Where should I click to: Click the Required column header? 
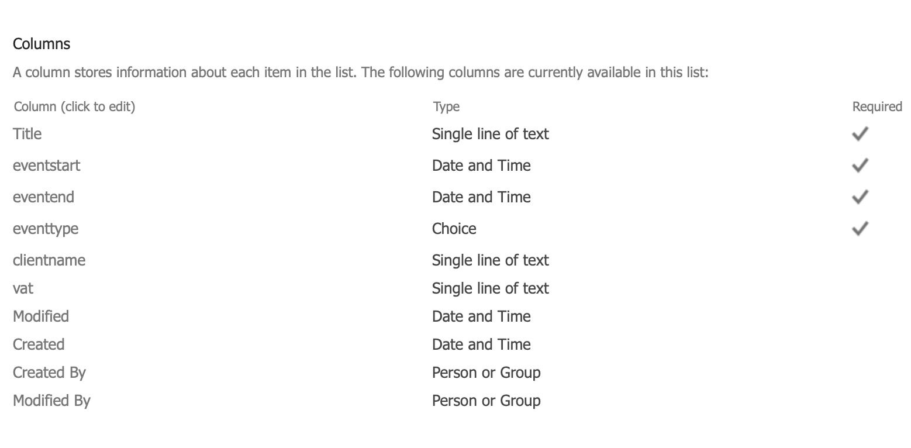(877, 106)
